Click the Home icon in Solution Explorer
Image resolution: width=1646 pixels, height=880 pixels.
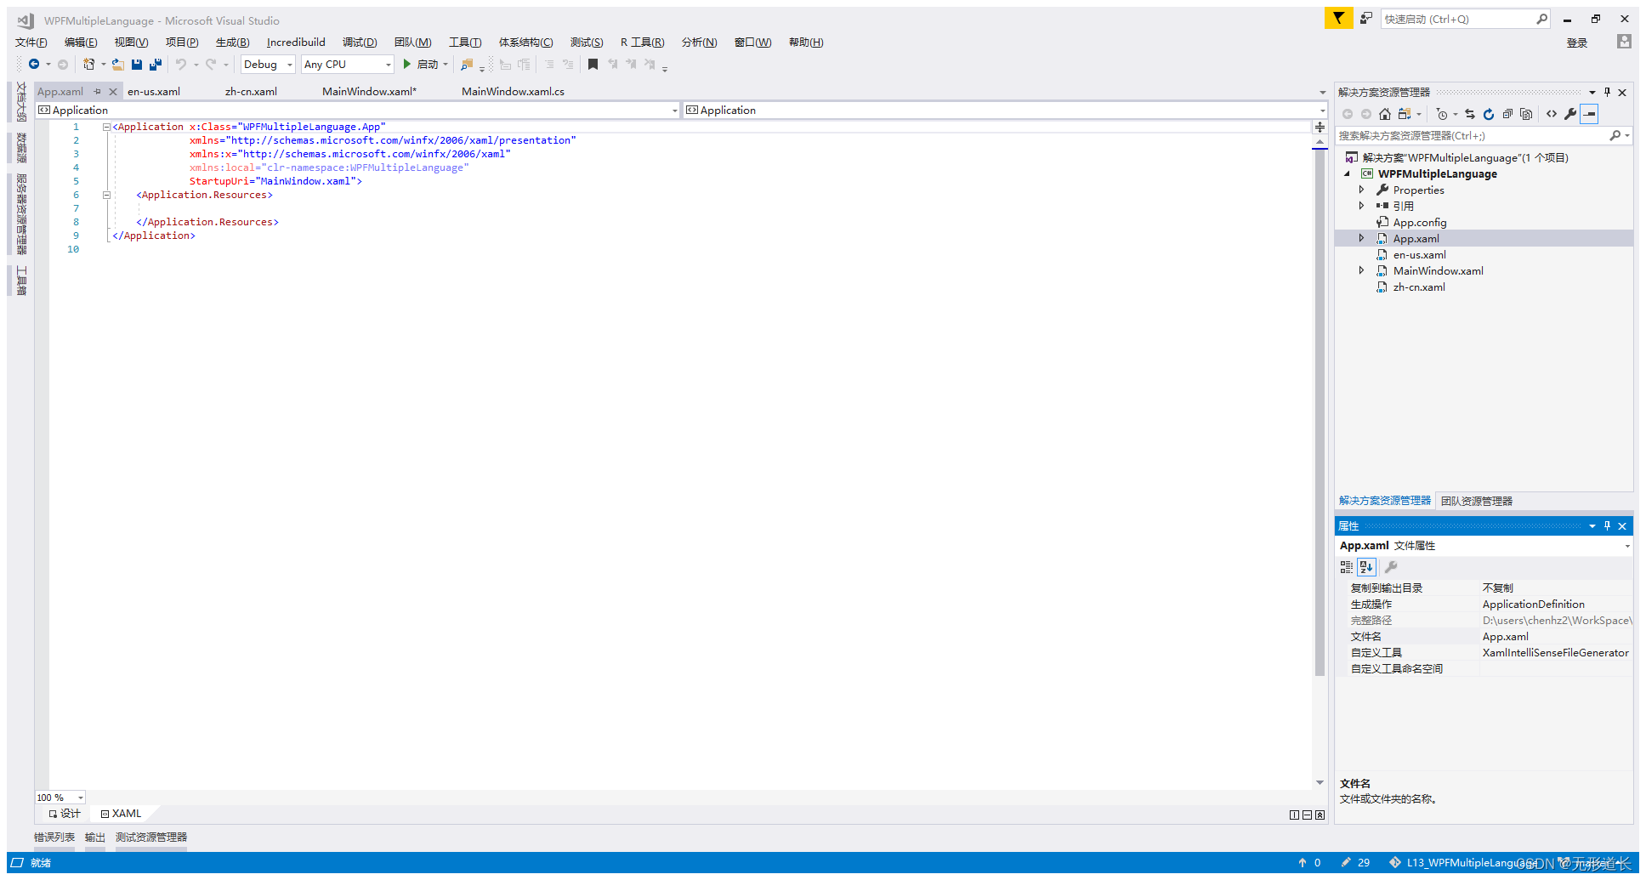click(x=1385, y=114)
